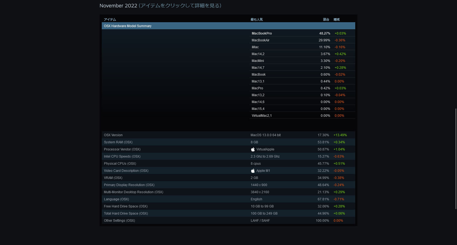Select the Mac14,2 model entry
457x245 pixels.
point(302,54)
